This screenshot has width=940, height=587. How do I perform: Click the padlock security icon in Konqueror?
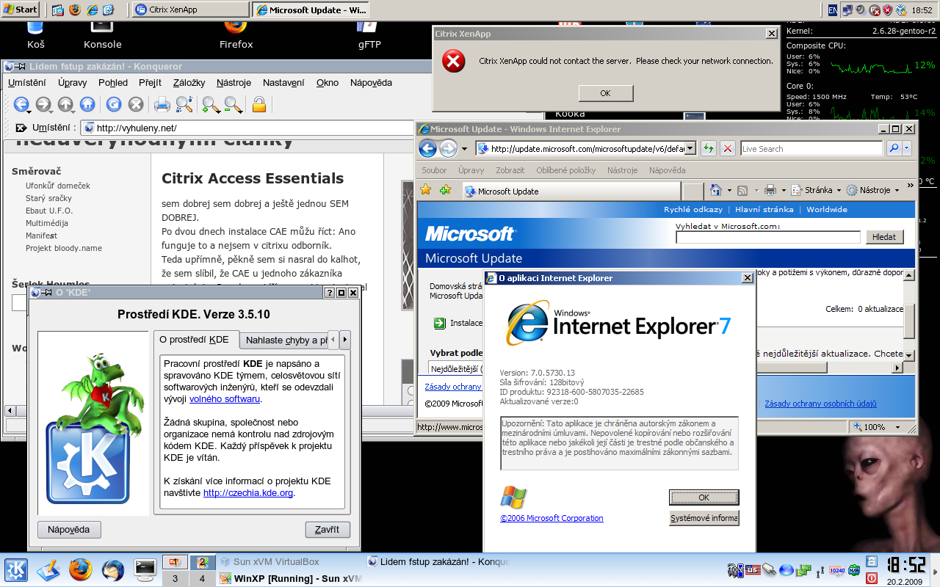pyautogui.click(x=258, y=104)
